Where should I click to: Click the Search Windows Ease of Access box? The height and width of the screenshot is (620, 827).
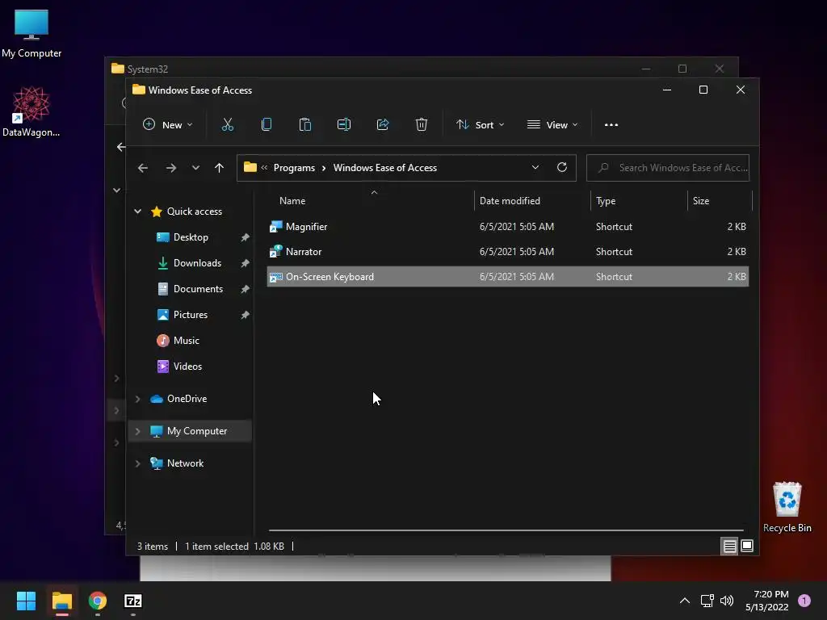point(668,168)
